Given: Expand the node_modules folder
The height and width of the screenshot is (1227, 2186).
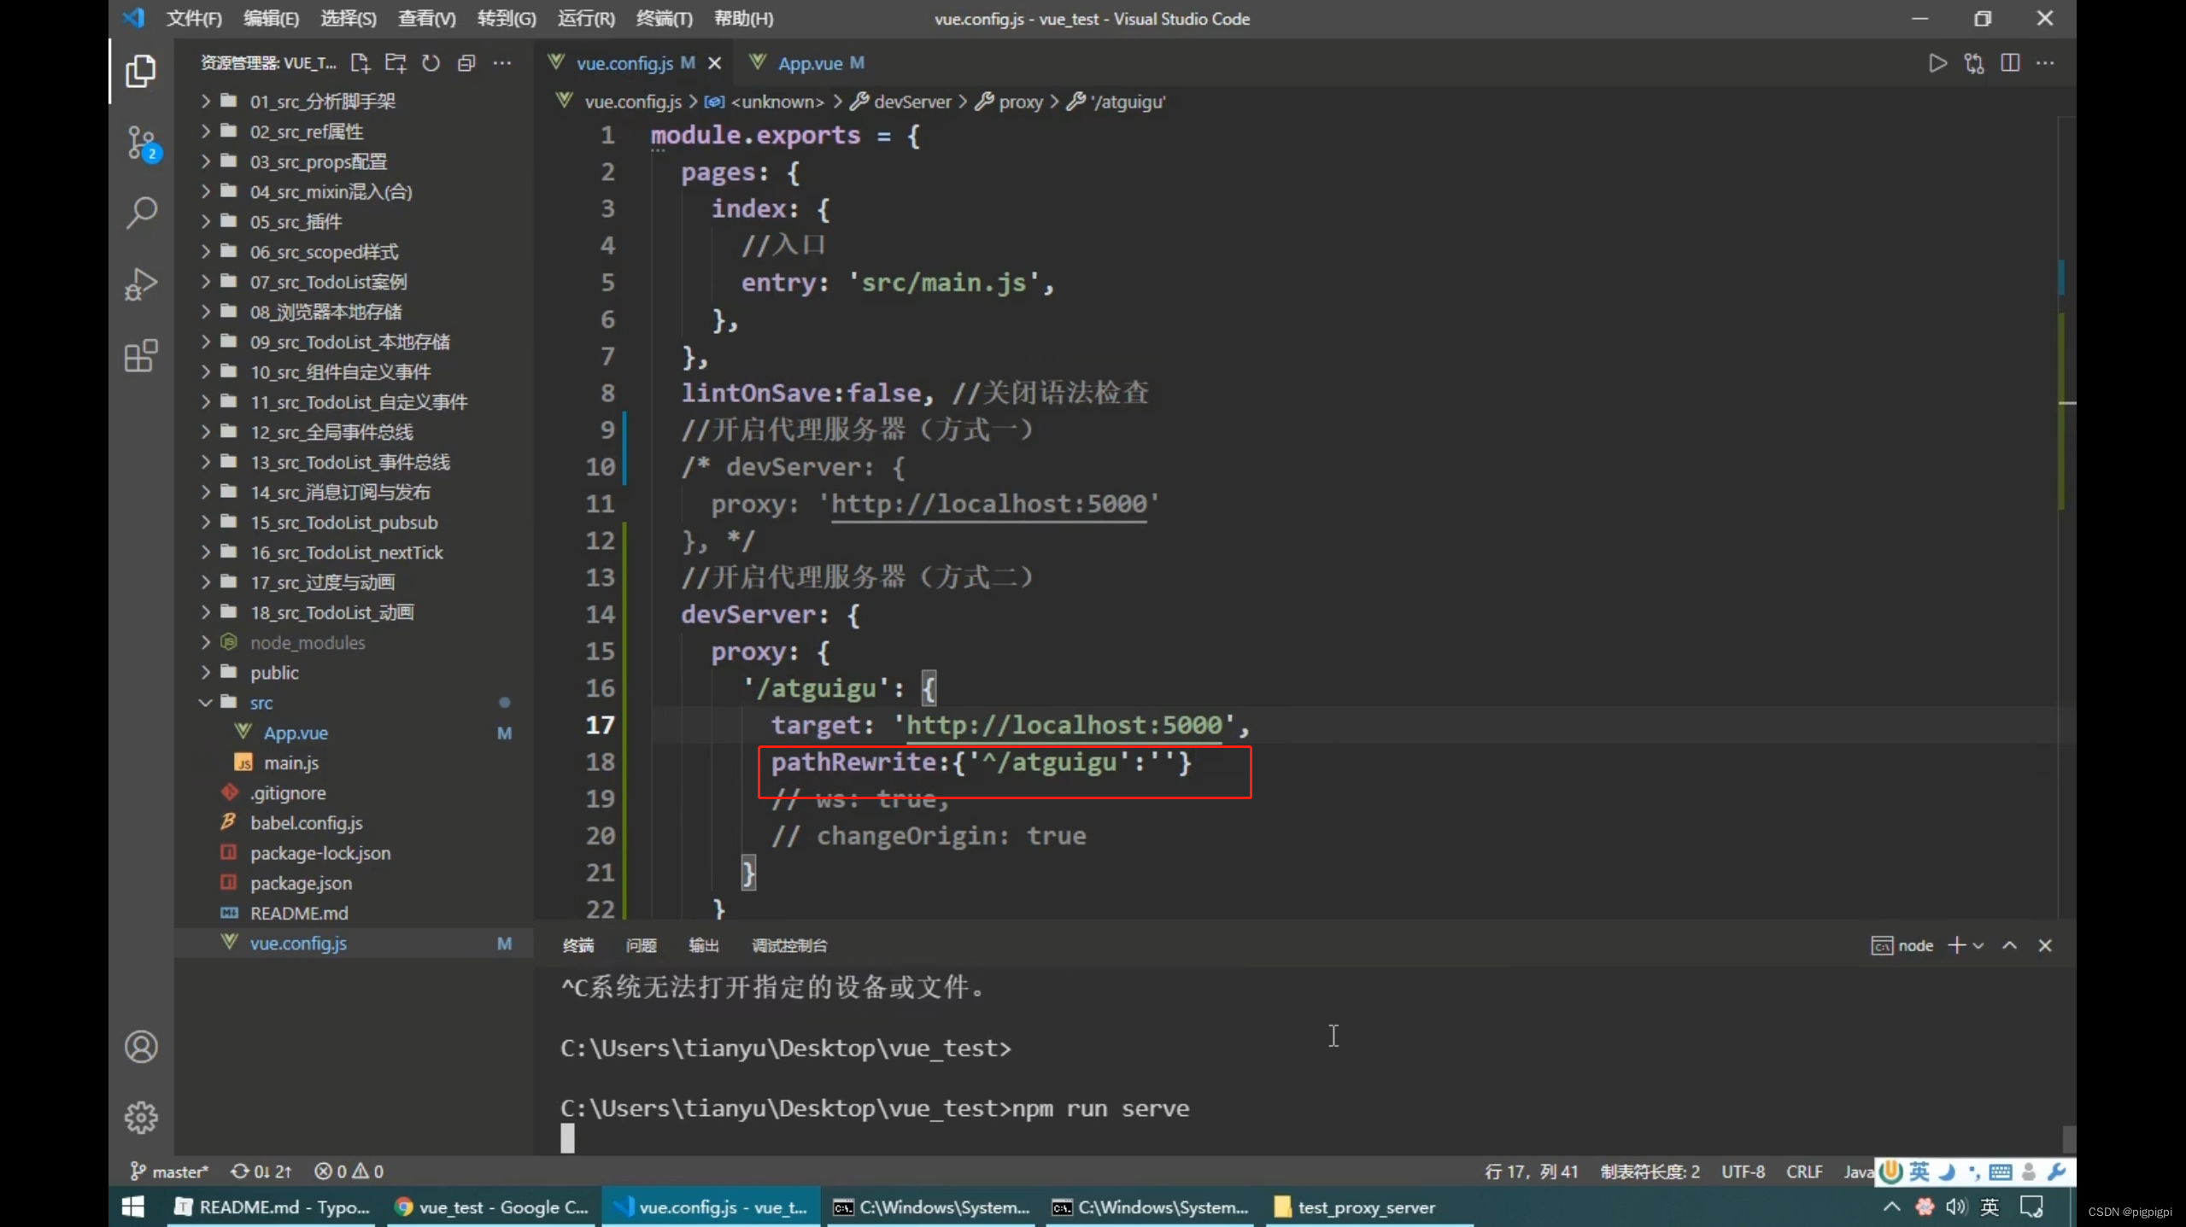Looking at the screenshot, I should point(355,643).
